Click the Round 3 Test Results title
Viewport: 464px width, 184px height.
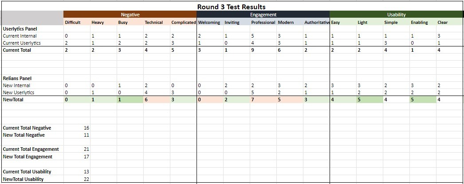tap(232, 7)
